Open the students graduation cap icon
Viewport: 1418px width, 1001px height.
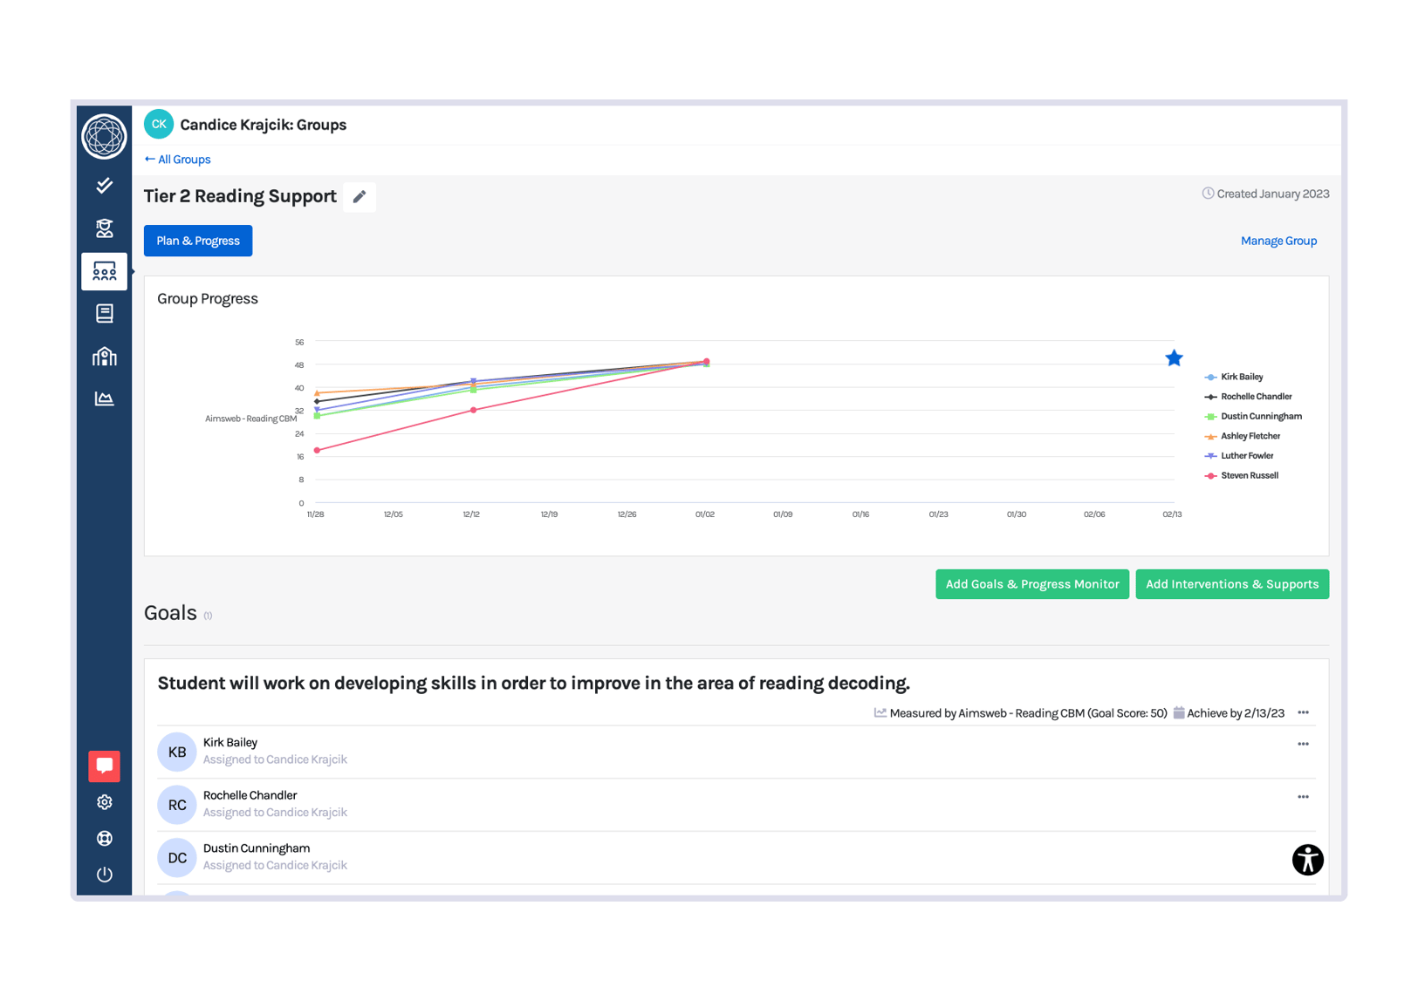coord(104,228)
